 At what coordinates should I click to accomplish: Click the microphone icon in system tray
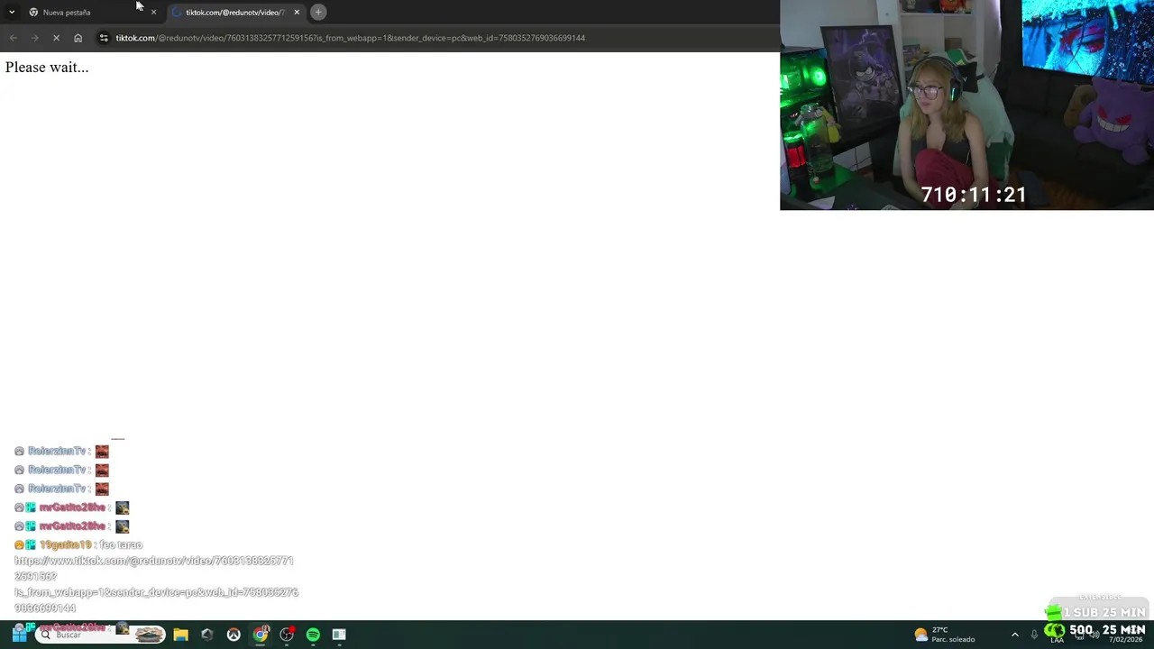[1034, 635]
